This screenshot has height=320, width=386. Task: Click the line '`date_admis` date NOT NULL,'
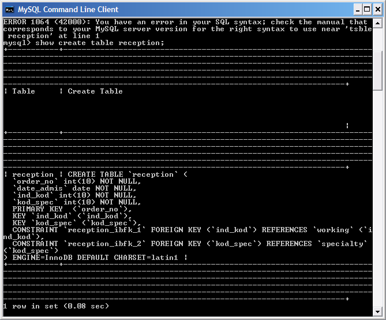coord(74,188)
